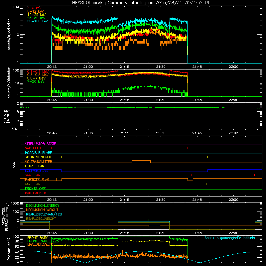Viewport: 266px width, 266px height.
Task: Click the A0.1 tick label on GOES axis
Action: coord(15,129)
